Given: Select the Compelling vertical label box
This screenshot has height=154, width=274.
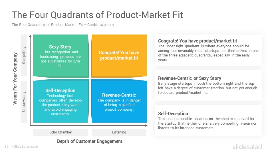Looking at the screenshot, I should click(24, 55).
